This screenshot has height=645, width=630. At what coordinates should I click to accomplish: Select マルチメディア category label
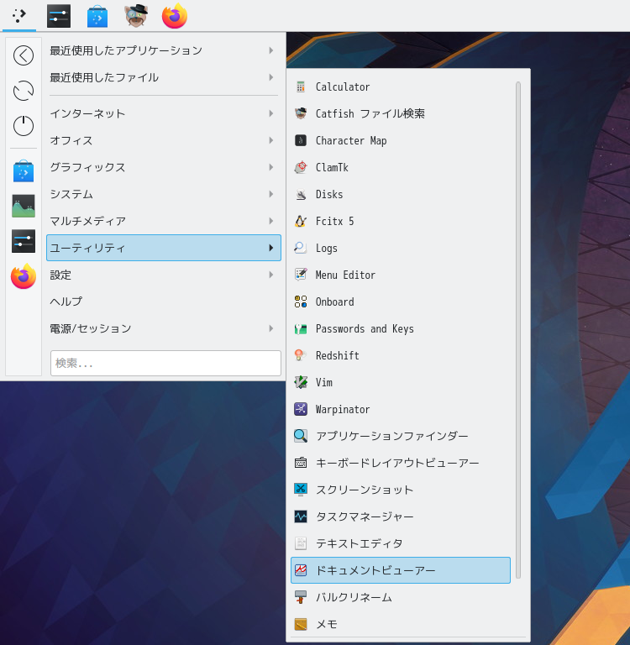[x=87, y=222]
